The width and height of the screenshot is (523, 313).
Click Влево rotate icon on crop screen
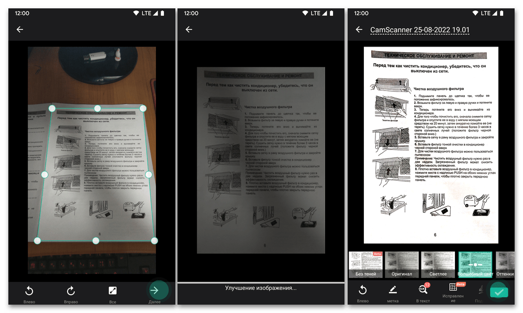pyautogui.click(x=29, y=291)
